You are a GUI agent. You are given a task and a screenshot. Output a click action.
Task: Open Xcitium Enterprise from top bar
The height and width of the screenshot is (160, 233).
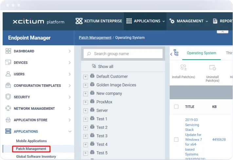(99, 21)
